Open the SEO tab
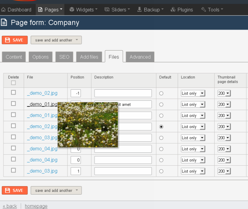This screenshot has height=209, width=248. [64, 57]
